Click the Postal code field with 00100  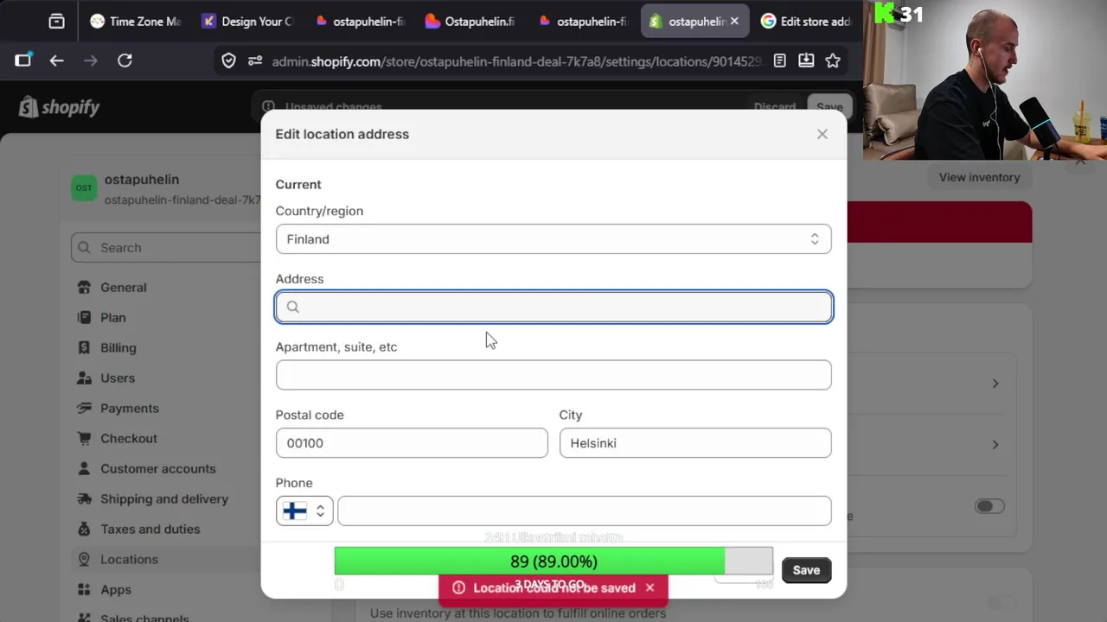[x=412, y=443]
